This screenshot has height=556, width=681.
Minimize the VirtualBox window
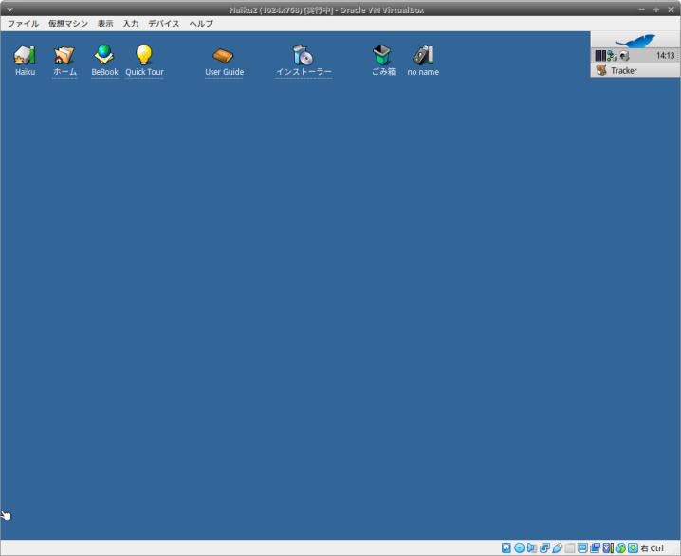tap(642, 9)
